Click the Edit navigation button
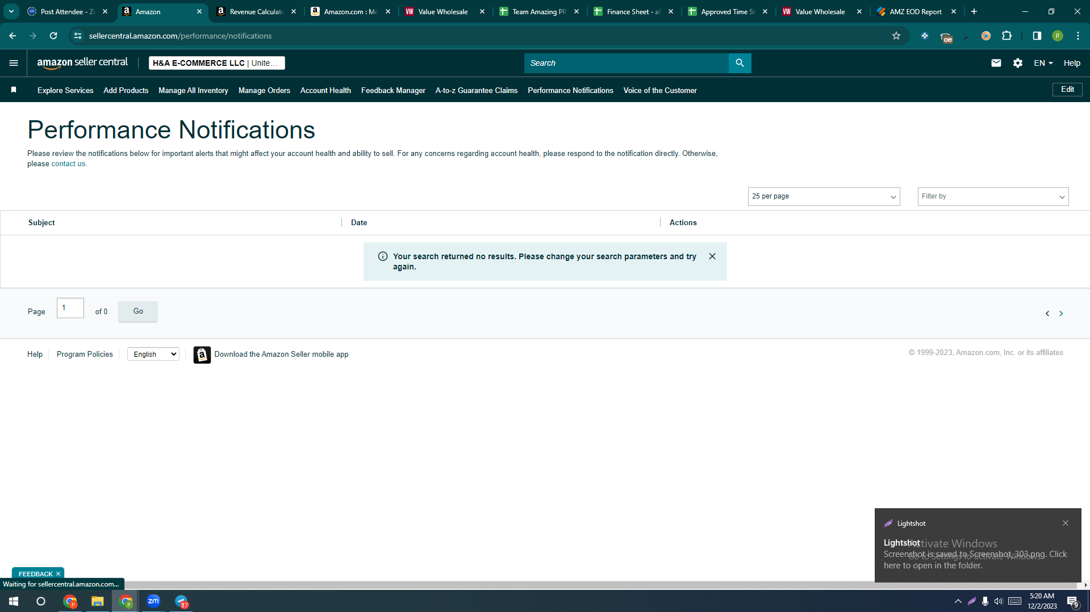 pyautogui.click(x=1067, y=90)
